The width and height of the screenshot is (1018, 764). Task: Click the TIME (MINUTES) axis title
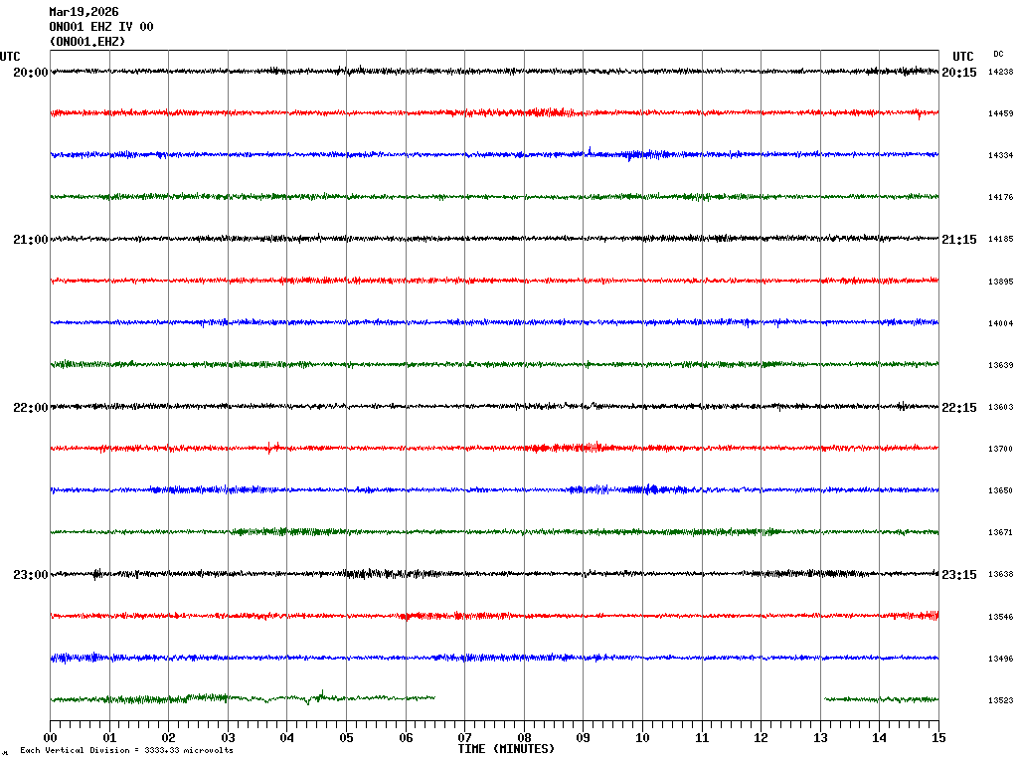tap(506, 749)
